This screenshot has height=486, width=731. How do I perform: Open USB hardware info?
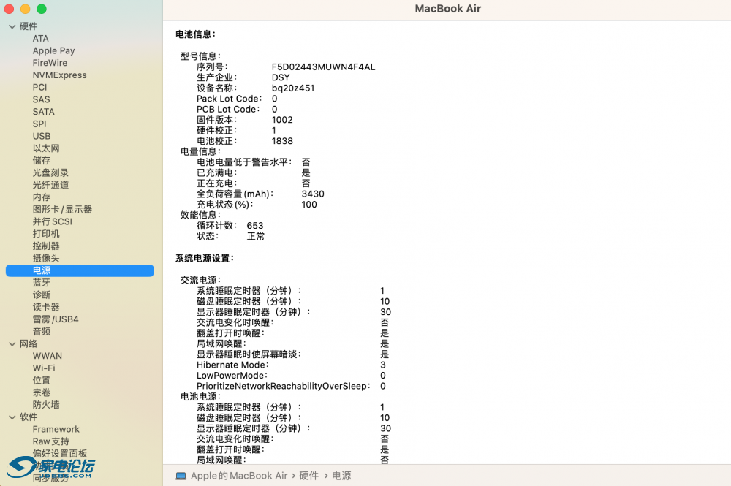point(42,136)
